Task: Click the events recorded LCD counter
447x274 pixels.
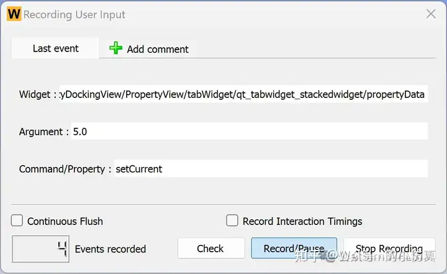Action: pyautogui.click(x=40, y=249)
